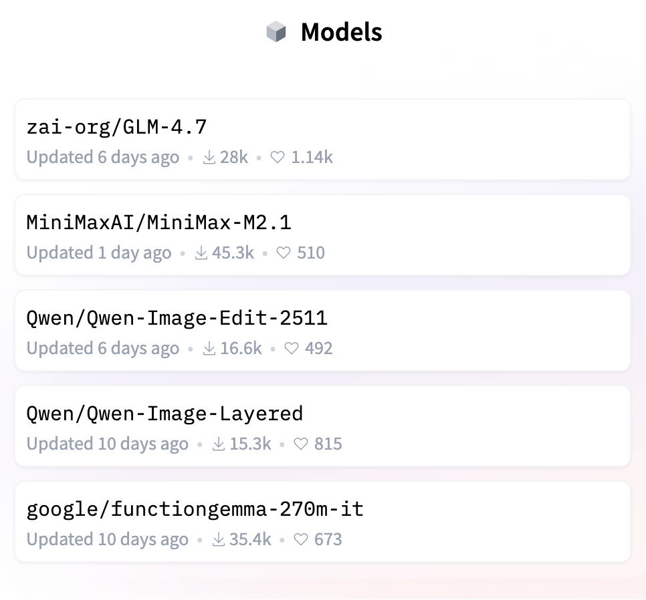Click the 35.4k downloads count

click(249, 540)
